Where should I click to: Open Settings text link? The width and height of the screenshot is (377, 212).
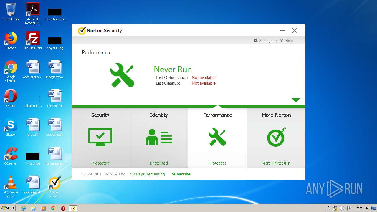coord(266,41)
